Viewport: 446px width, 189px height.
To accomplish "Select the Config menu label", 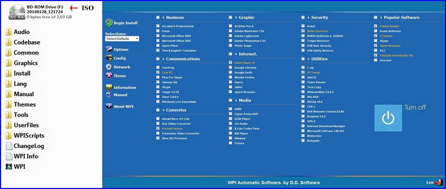I will click(120, 58).
